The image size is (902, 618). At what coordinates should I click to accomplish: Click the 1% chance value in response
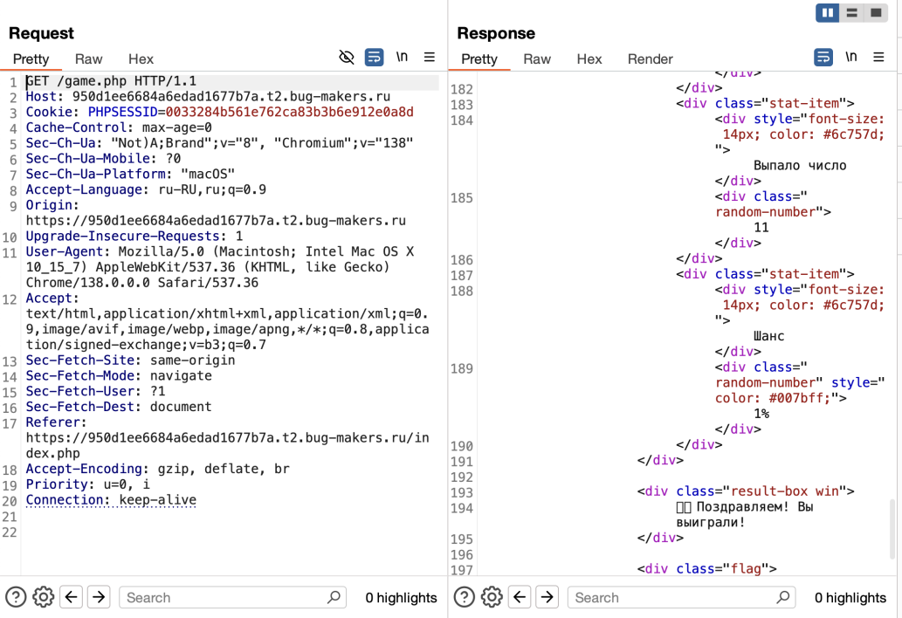761,414
